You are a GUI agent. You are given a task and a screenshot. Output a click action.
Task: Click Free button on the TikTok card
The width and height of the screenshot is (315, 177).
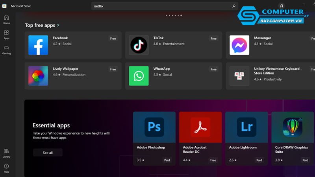tap(213, 39)
